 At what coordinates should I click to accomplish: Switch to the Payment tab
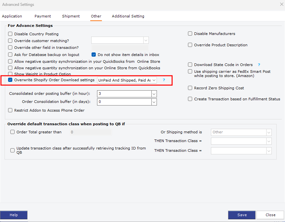pyautogui.click(x=43, y=16)
